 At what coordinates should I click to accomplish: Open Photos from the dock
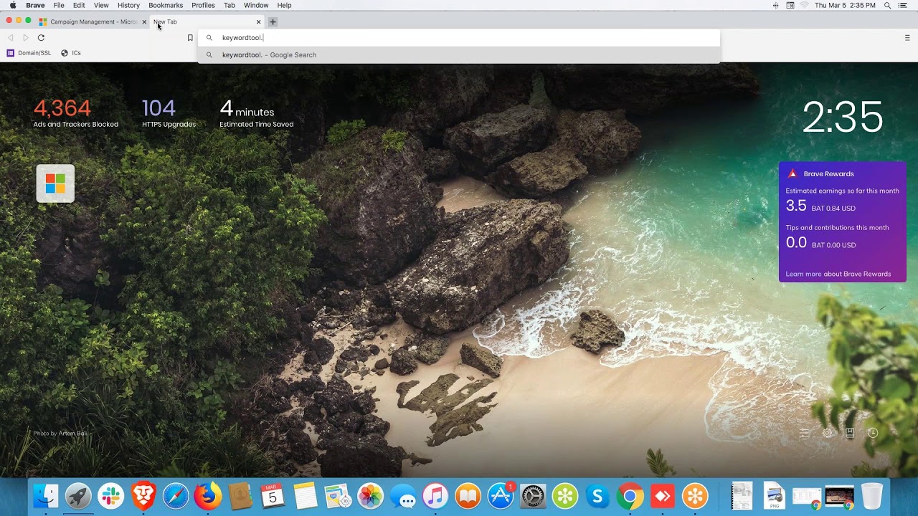click(x=370, y=496)
